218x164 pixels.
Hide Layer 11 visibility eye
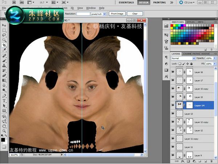(173, 147)
